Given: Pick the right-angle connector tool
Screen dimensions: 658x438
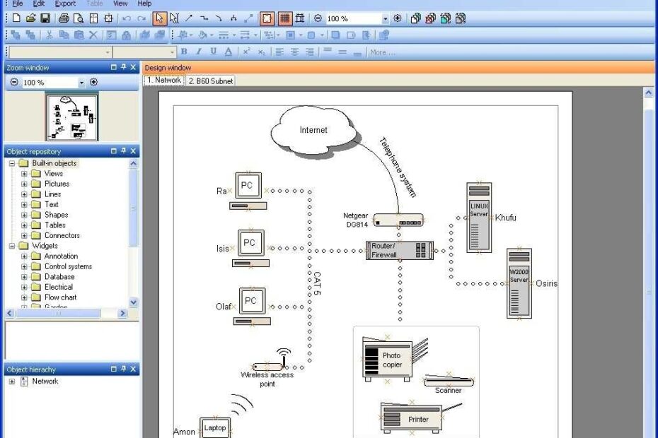Looking at the screenshot, I should pyautogui.click(x=203, y=19).
